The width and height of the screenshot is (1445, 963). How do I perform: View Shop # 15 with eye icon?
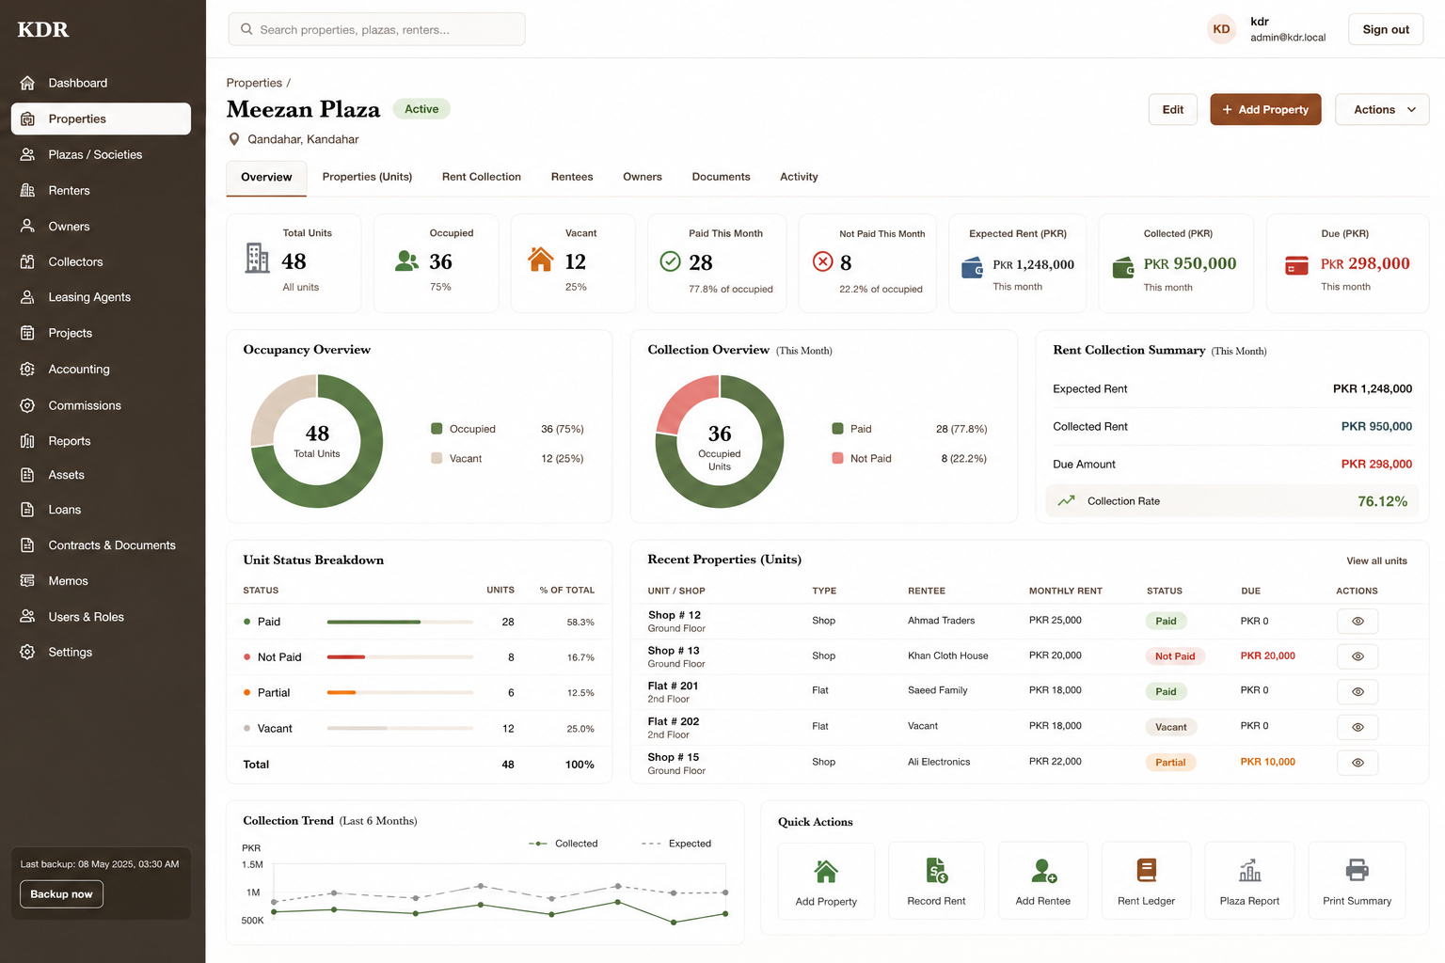(1358, 763)
